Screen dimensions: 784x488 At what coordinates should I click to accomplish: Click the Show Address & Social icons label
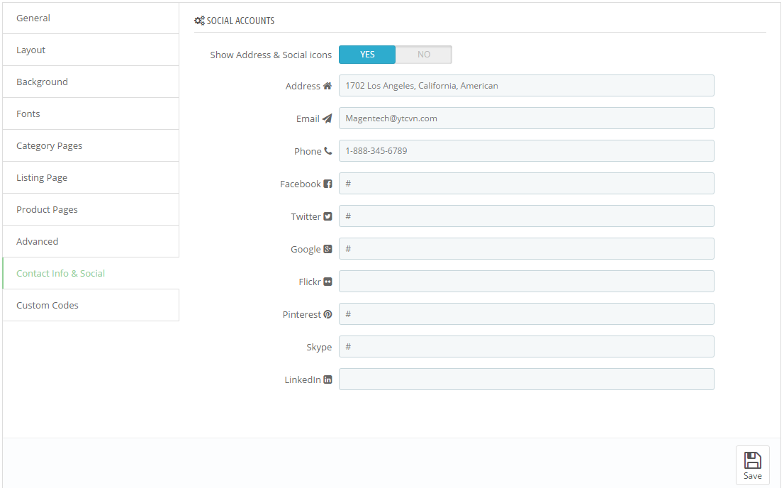click(x=271, y=55)
